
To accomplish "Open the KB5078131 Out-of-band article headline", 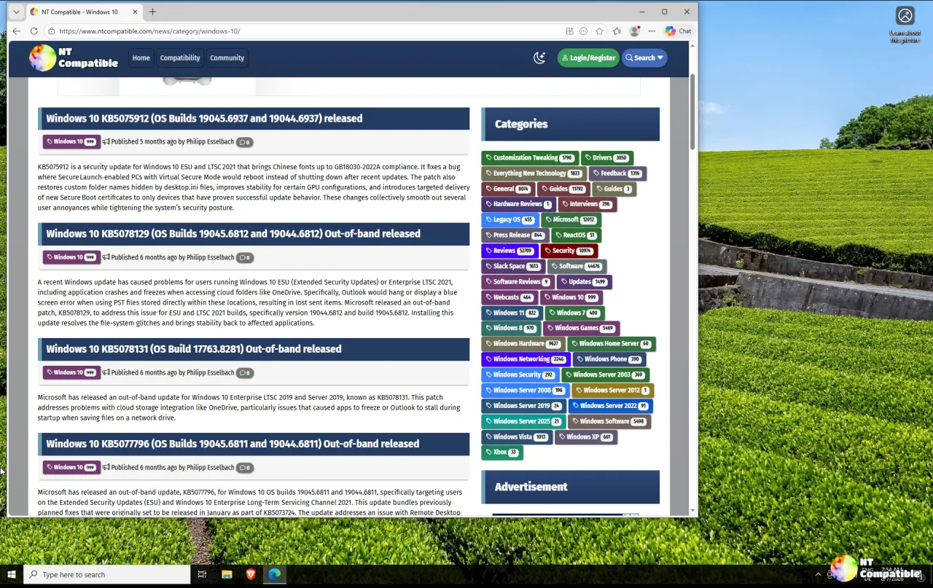I will tap(194, 349).
